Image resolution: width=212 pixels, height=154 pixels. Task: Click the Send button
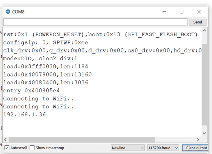(x=198, y=22)
